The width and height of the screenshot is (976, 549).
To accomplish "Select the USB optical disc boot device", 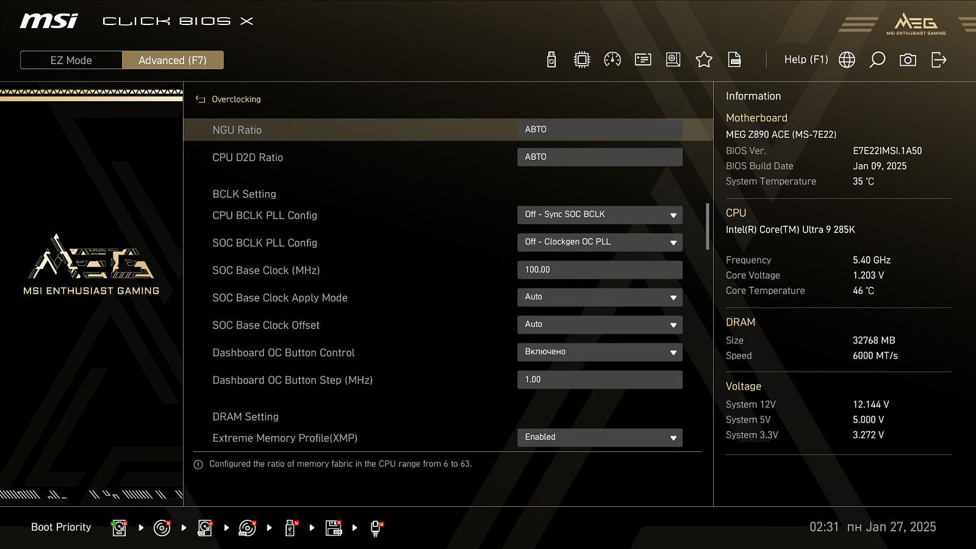I will (247, 528).
